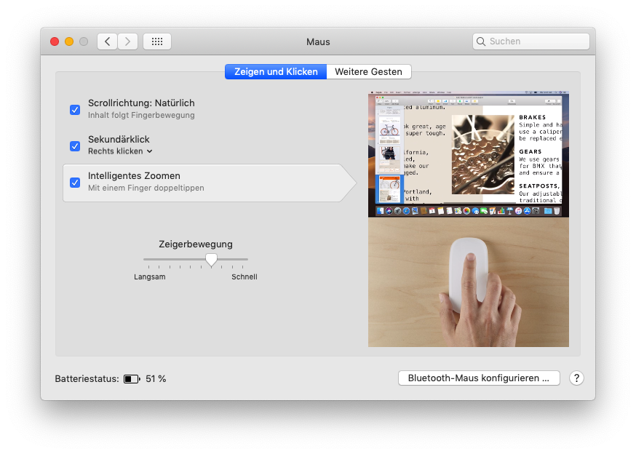636x454 pixels.
Task: Go back with the left arrow button
Action: point(108,41)
